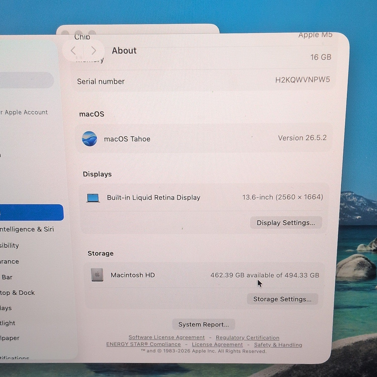The width and height of the screenshot is (377, 377).
Task: Select the Displays item in the sidebar
Action: pos(6,308)
